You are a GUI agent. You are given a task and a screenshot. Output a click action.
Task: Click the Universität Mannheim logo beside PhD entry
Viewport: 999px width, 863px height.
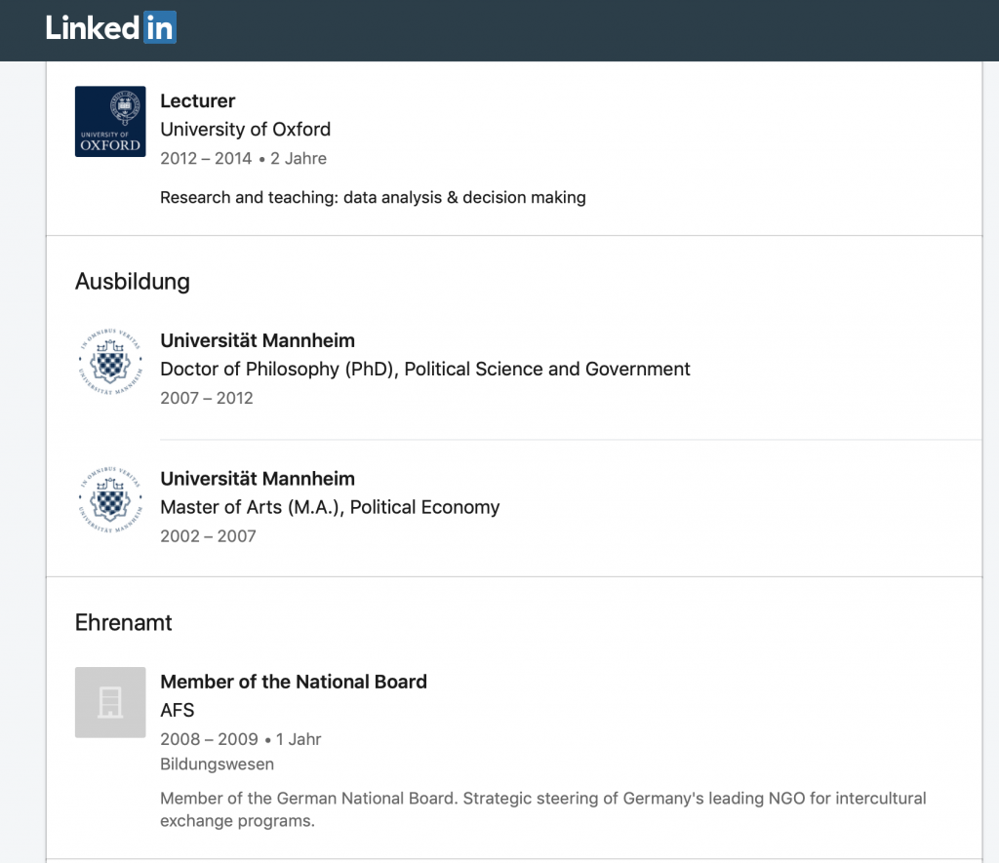(110, 362)
